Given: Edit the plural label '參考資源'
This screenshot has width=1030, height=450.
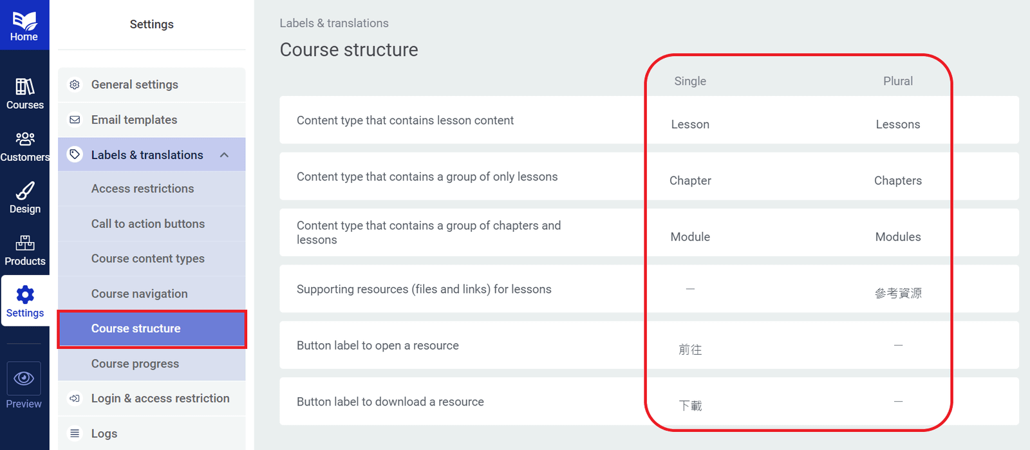Looking at the screenshot, I should (x=898, y=294).
